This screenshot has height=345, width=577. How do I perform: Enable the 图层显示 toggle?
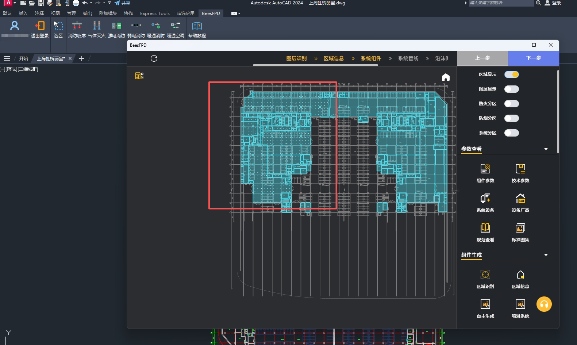point(511,89)
